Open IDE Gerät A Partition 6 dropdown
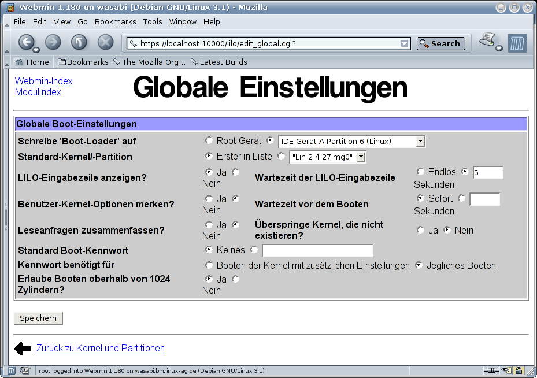537x378 pixels. tap(351, 141)
